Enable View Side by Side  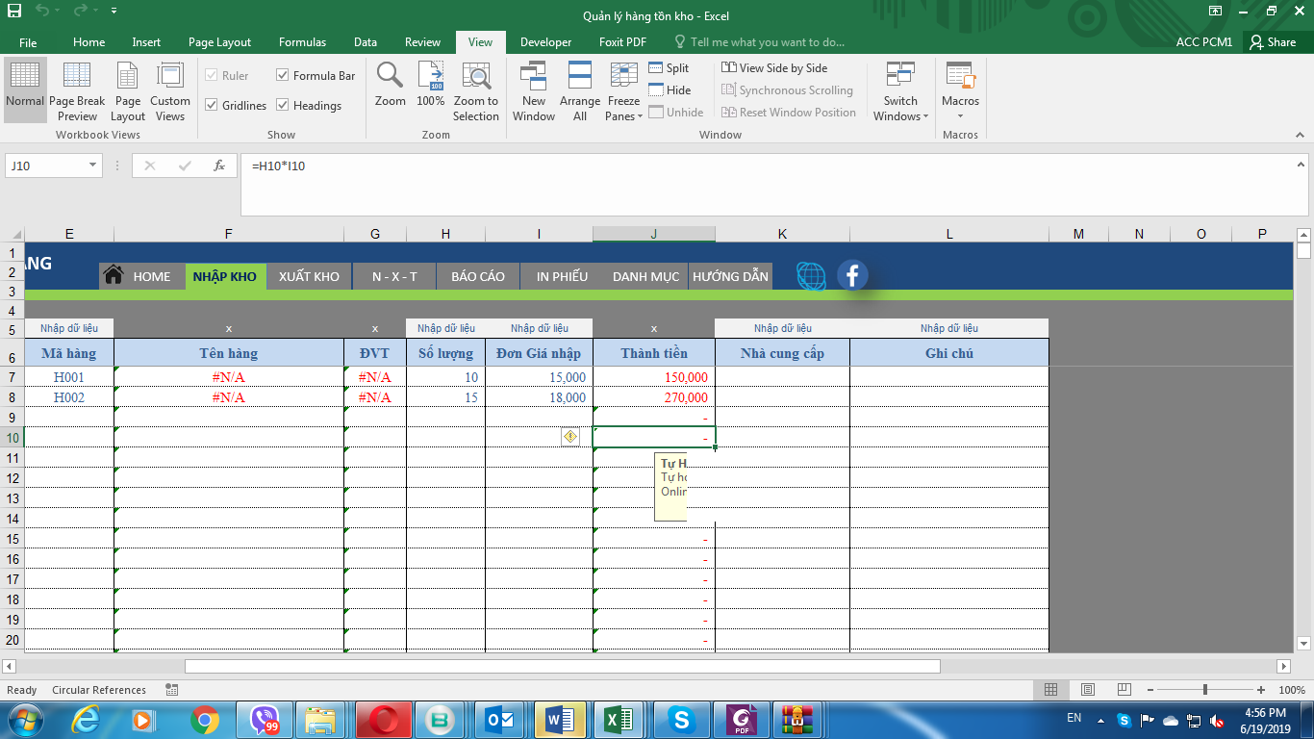tap(774, 68)
